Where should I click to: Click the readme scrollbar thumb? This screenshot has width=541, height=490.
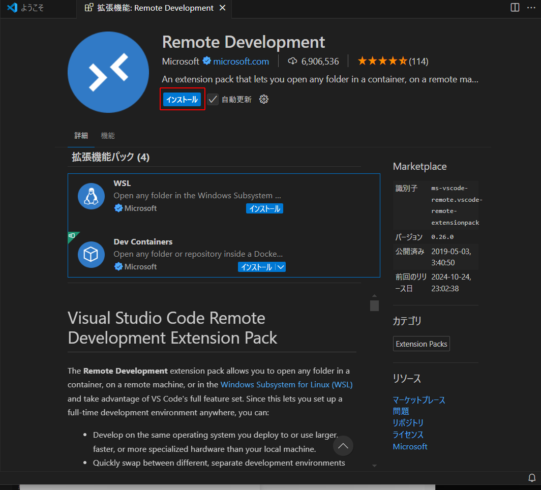[x=374, y=305]
